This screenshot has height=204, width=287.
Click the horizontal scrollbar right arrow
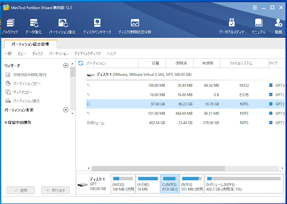coord(282,168)
